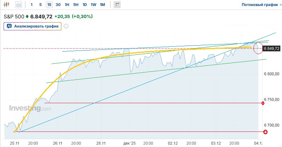The height and width of the screenshot is (147, 282).
Task: Click the 6 849,72 price label on axis
Action: pyautogui.click(x=271, y=48)
